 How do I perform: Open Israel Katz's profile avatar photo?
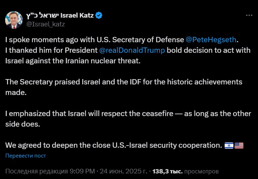[x=14, y=20]
